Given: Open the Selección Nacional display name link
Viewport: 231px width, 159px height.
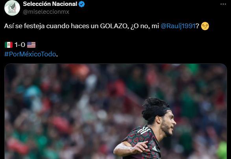Looking at the screenshot, I should [x=50, y=4].
